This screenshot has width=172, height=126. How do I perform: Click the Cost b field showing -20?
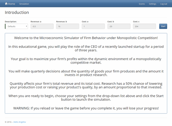click(119, 26)
